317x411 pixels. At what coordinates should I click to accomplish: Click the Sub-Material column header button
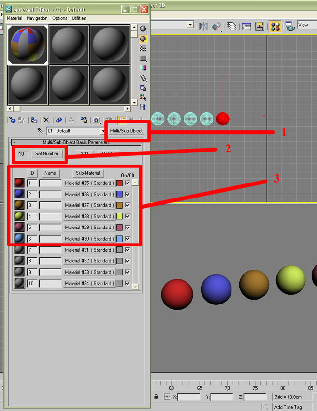[x=88, y=173]
